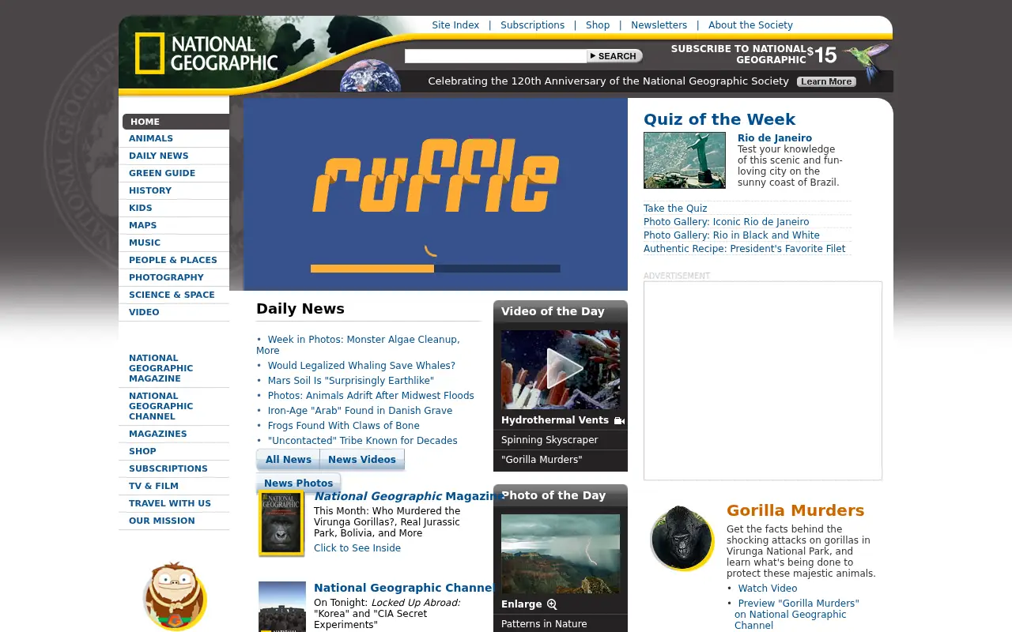Open the magazine cover thumbnail
Viewport: 1012px width, 632px height.
tap(281, 523)
